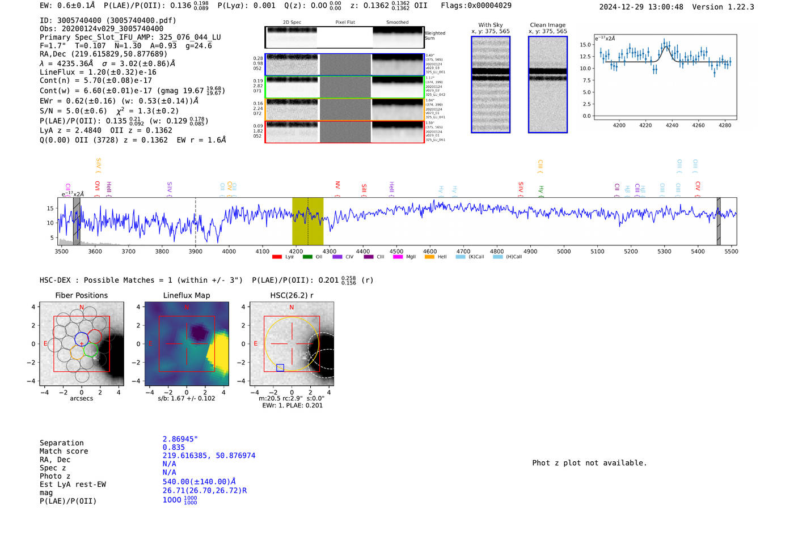This screenshot has height=540, width=794.
Task: Select the blue-bordered fiber spectrum row
Action: point(344,65)
